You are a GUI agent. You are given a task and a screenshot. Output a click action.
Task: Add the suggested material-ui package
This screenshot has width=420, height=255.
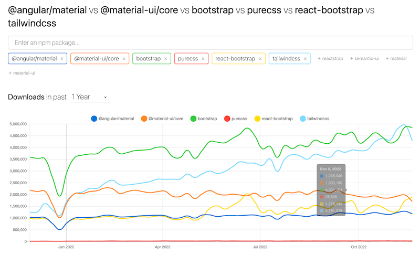[22, 73]
